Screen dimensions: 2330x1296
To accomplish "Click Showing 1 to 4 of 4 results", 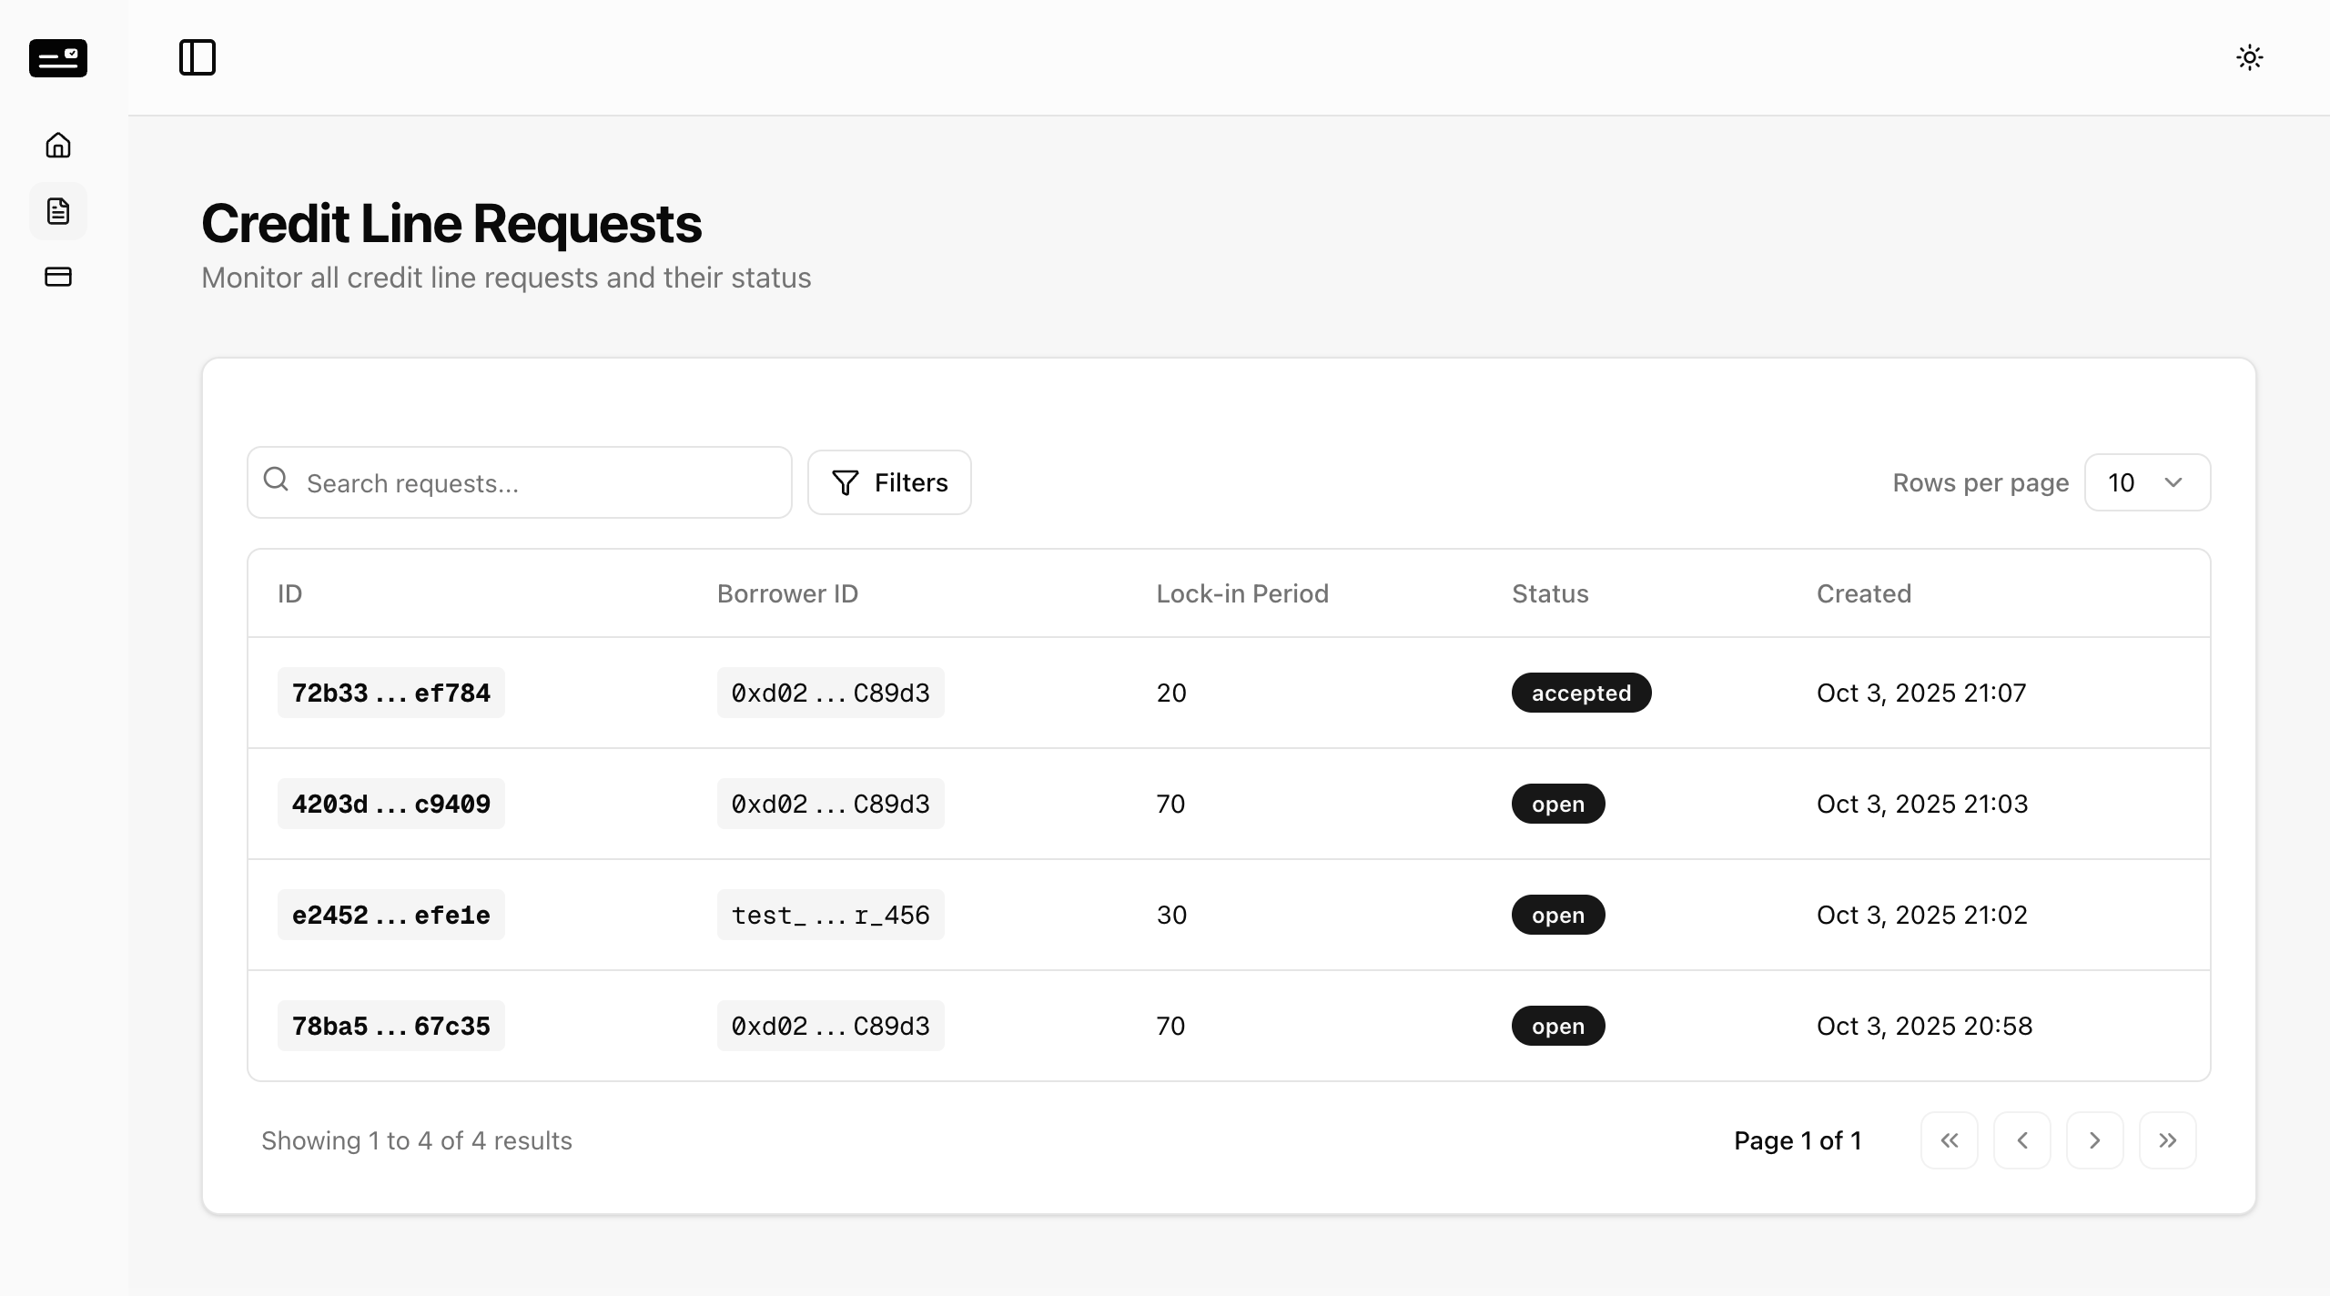I will (417, 1140).
